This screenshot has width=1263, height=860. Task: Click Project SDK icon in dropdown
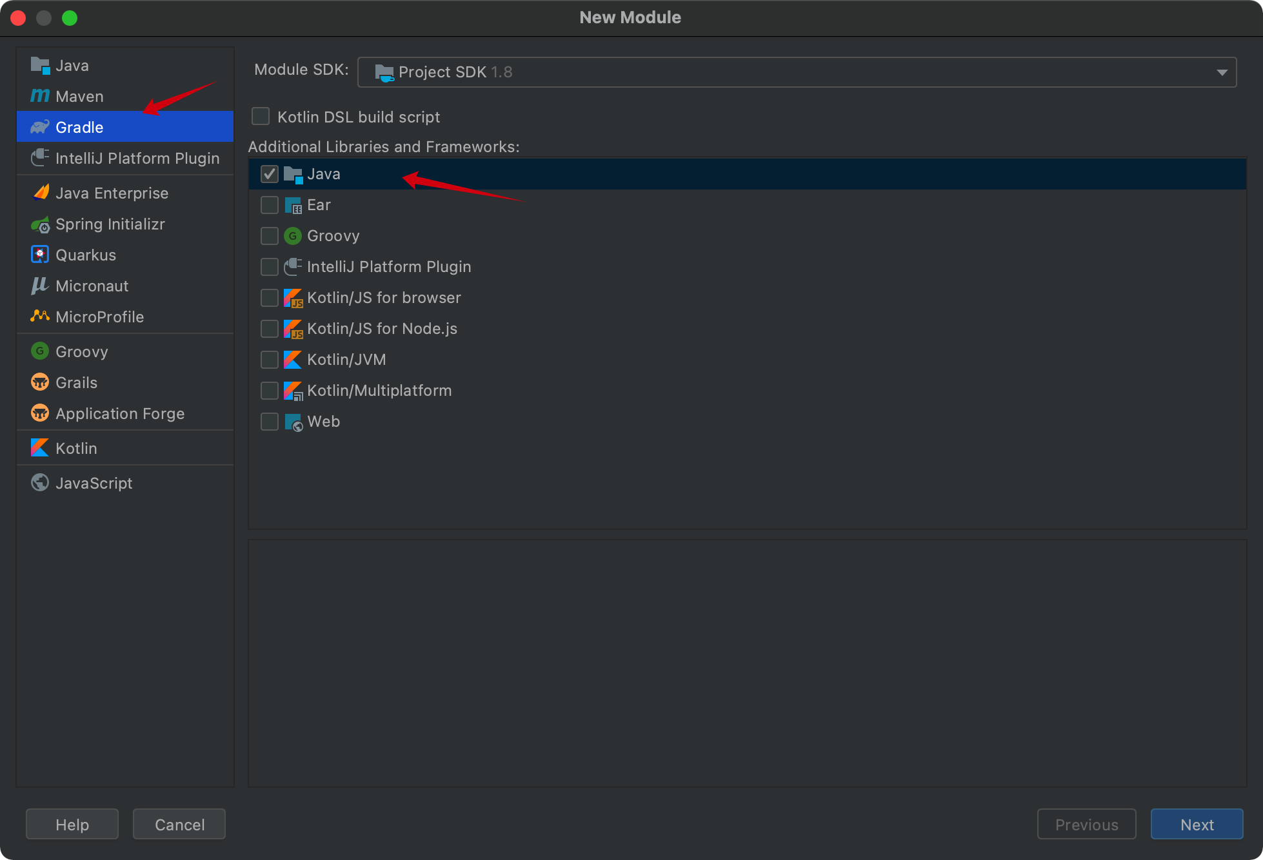(384, 72)
